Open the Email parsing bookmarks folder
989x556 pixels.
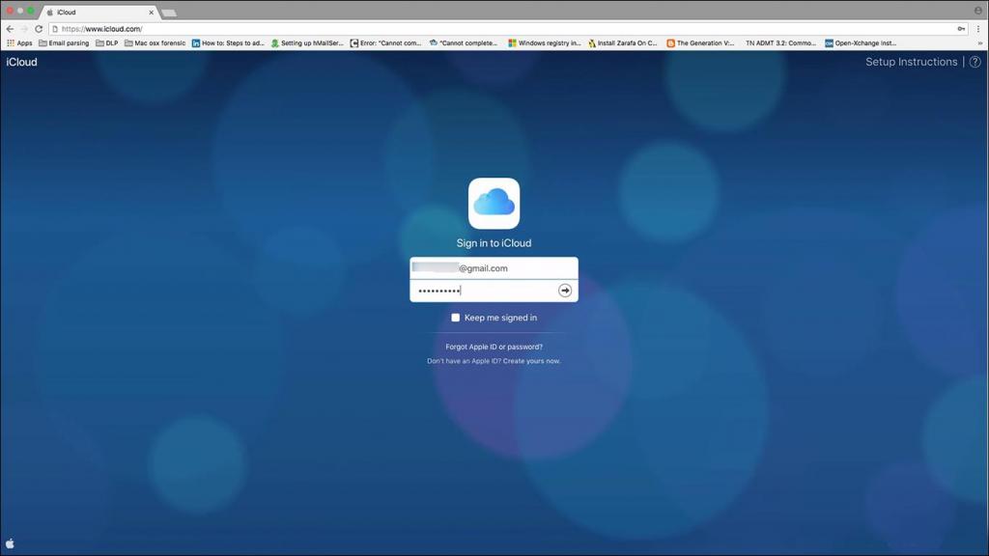(64, 43)
